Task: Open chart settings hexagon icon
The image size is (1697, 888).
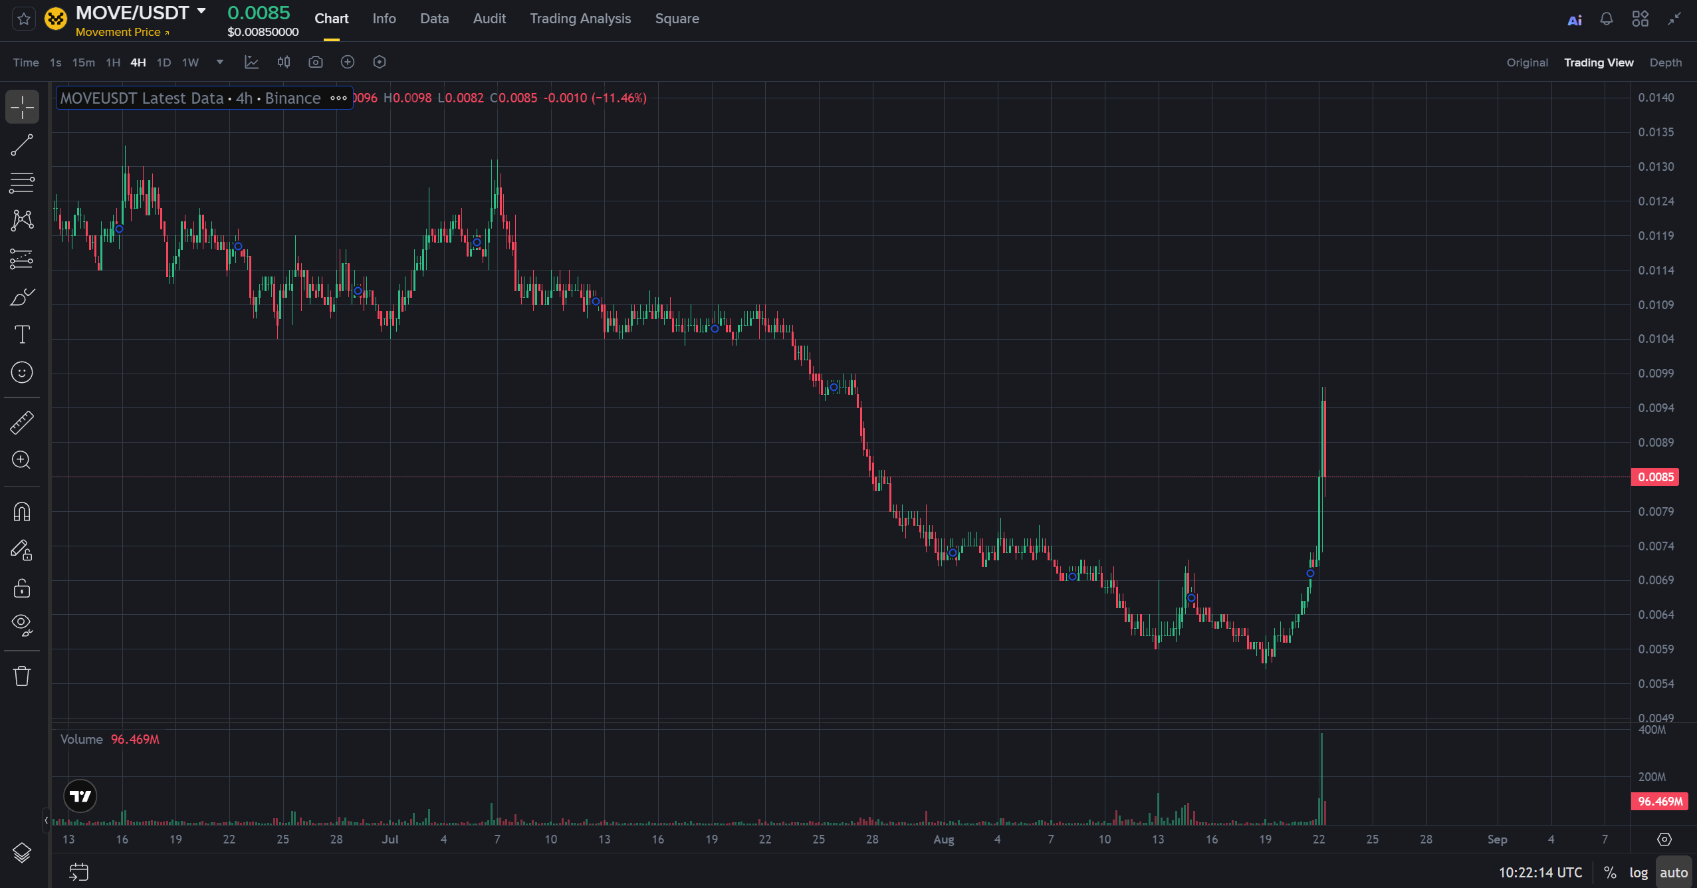Action: [x=380, y=62]
